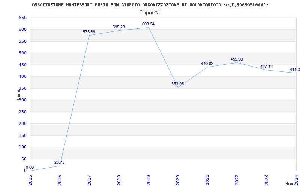The width and height of the screenshot is (300, 187).
Task: Click the 2023 x-axis year label
Action: coord(267,180)
